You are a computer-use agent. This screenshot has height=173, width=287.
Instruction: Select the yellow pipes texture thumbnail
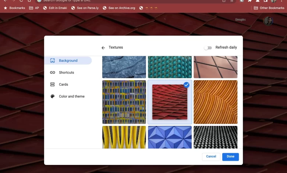(x=124, y=137)
